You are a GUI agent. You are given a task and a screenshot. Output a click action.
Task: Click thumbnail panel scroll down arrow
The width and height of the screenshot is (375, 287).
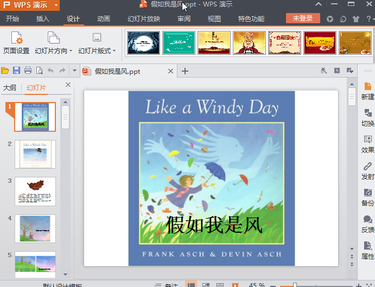tap(65, 275)
